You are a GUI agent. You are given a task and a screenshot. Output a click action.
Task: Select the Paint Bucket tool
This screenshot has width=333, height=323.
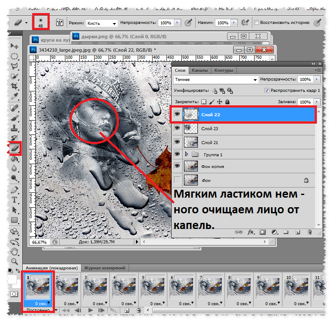pos(14,158)
